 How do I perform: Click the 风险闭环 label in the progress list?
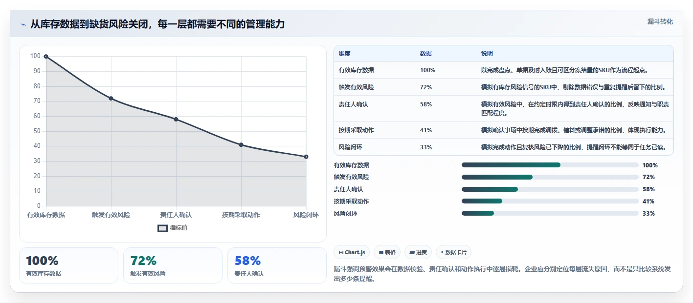[346, 213]
